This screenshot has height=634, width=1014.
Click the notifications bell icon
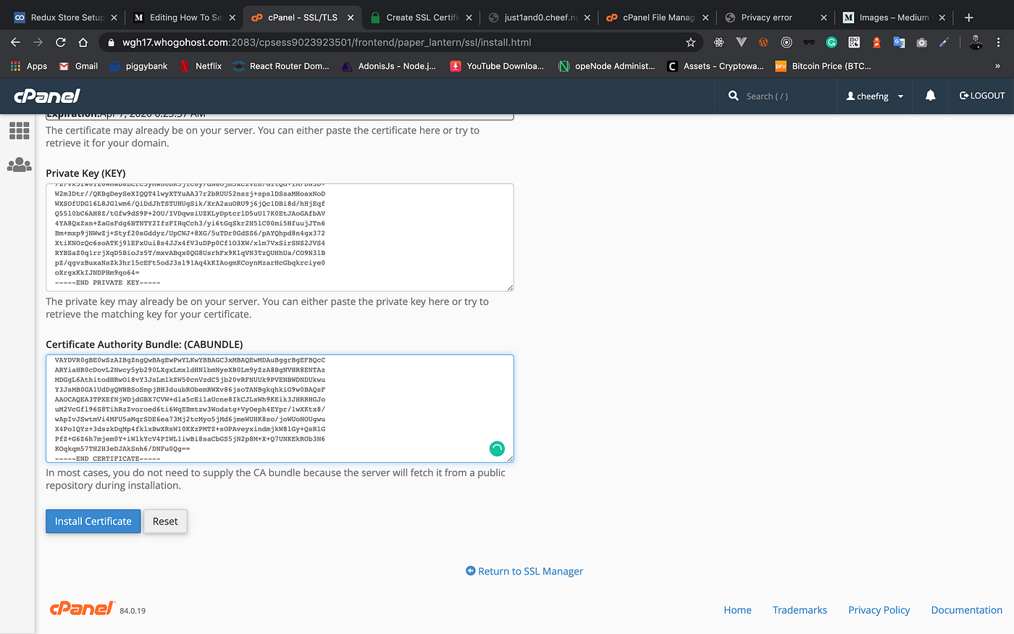pos(931,96)
